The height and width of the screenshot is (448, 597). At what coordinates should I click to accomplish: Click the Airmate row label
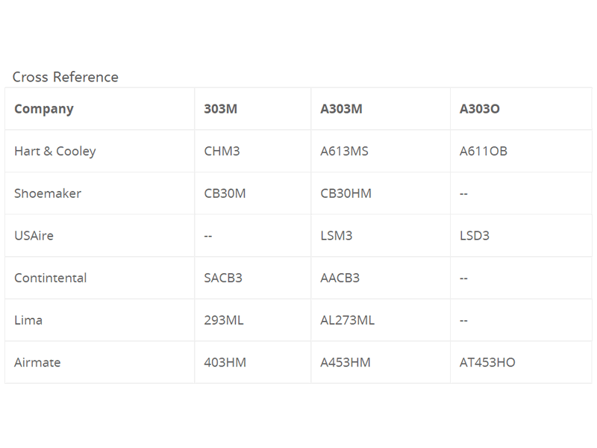[37, 362]
